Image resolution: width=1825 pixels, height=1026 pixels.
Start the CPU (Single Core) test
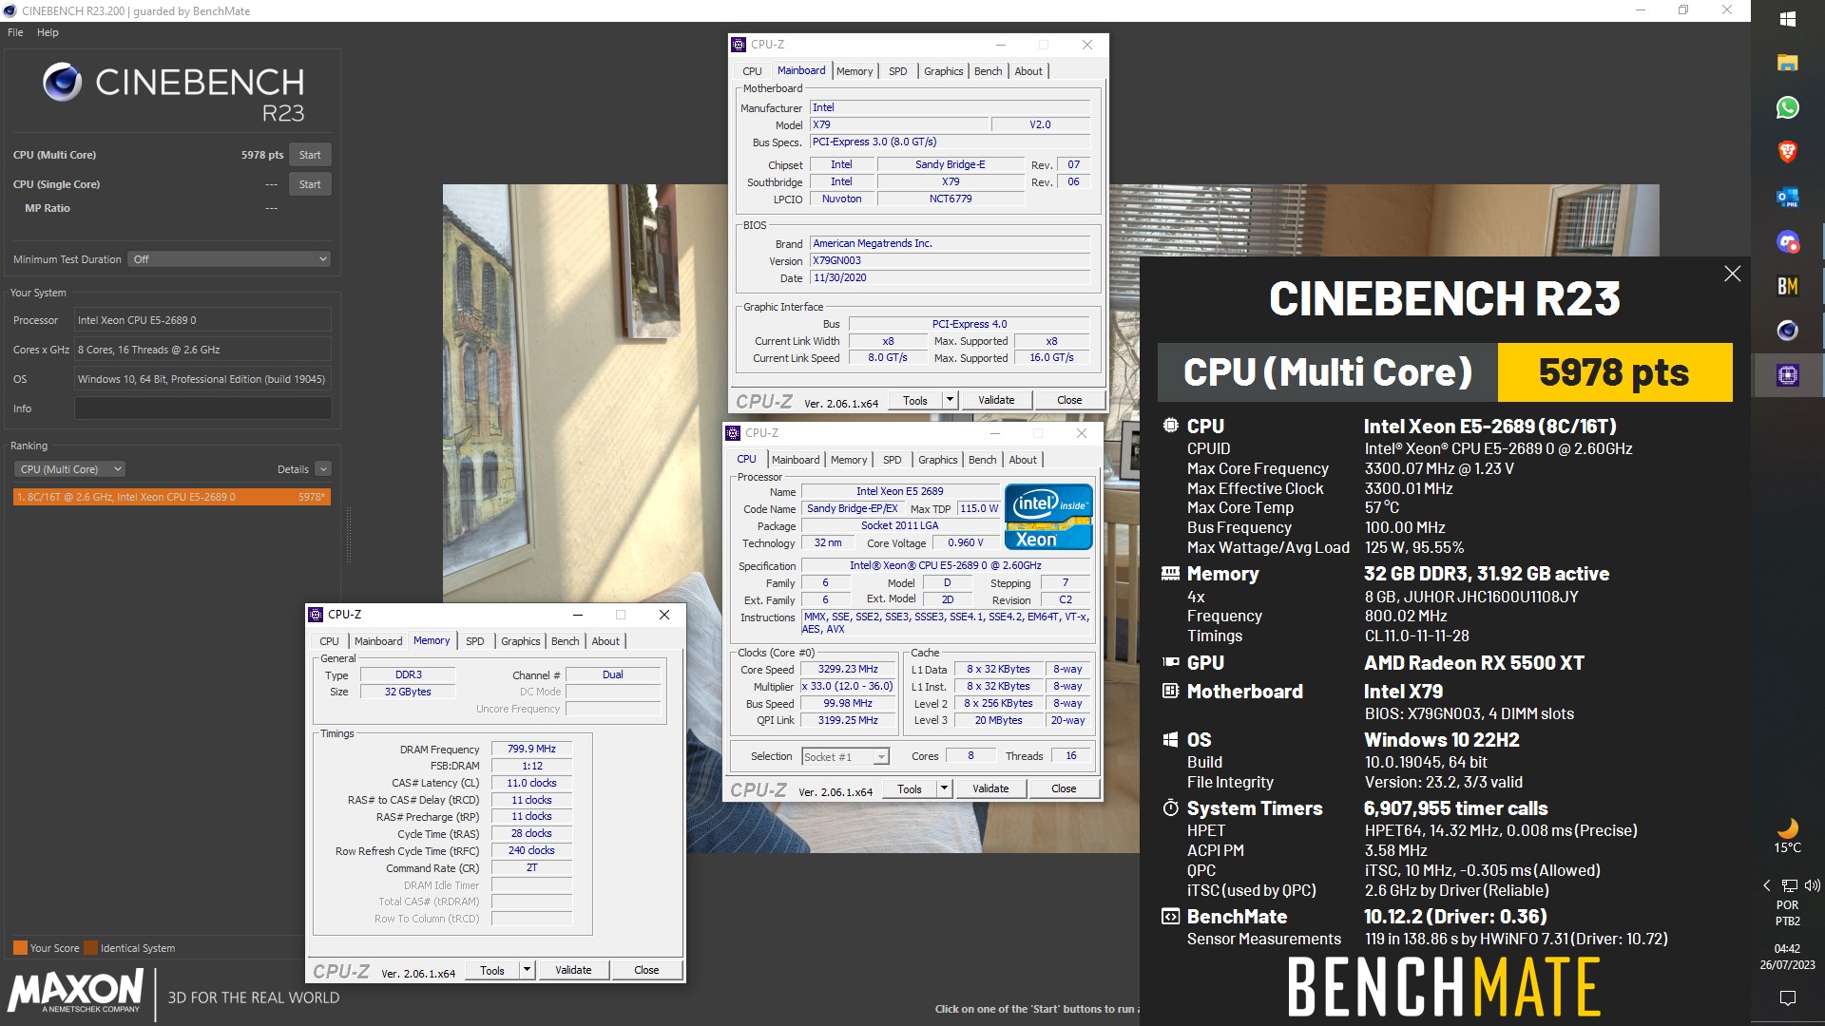point(310,184)
